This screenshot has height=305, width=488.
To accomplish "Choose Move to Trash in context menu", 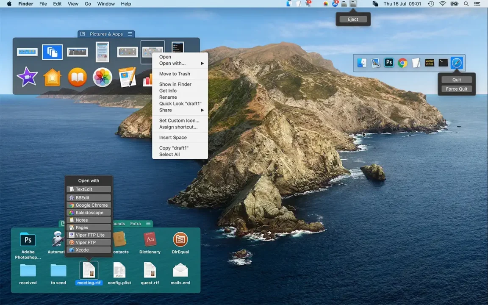I will coord(175,74).
